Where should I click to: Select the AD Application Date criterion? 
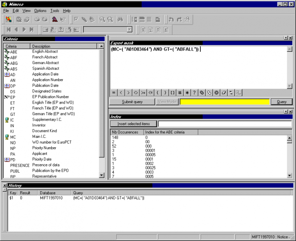coord(51,74)
